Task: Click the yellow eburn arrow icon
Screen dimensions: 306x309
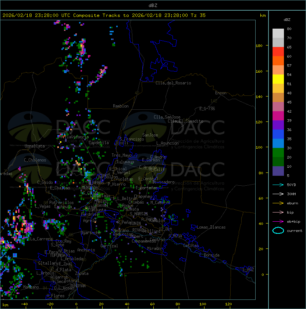Action: pyautogui.click(x=278, y=203)
